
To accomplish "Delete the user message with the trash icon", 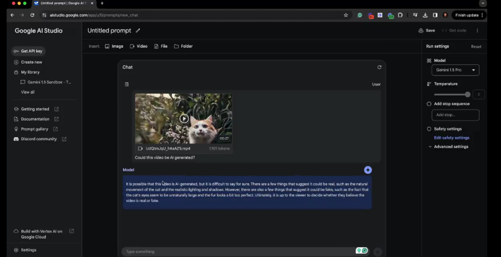I will click(x=127, y=84).
